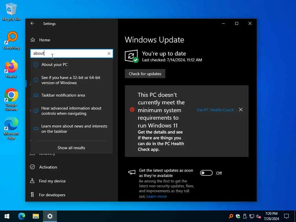Open the notification center icon
The width and height of the screenshot is (296, 222).
[x=286, y=216]
